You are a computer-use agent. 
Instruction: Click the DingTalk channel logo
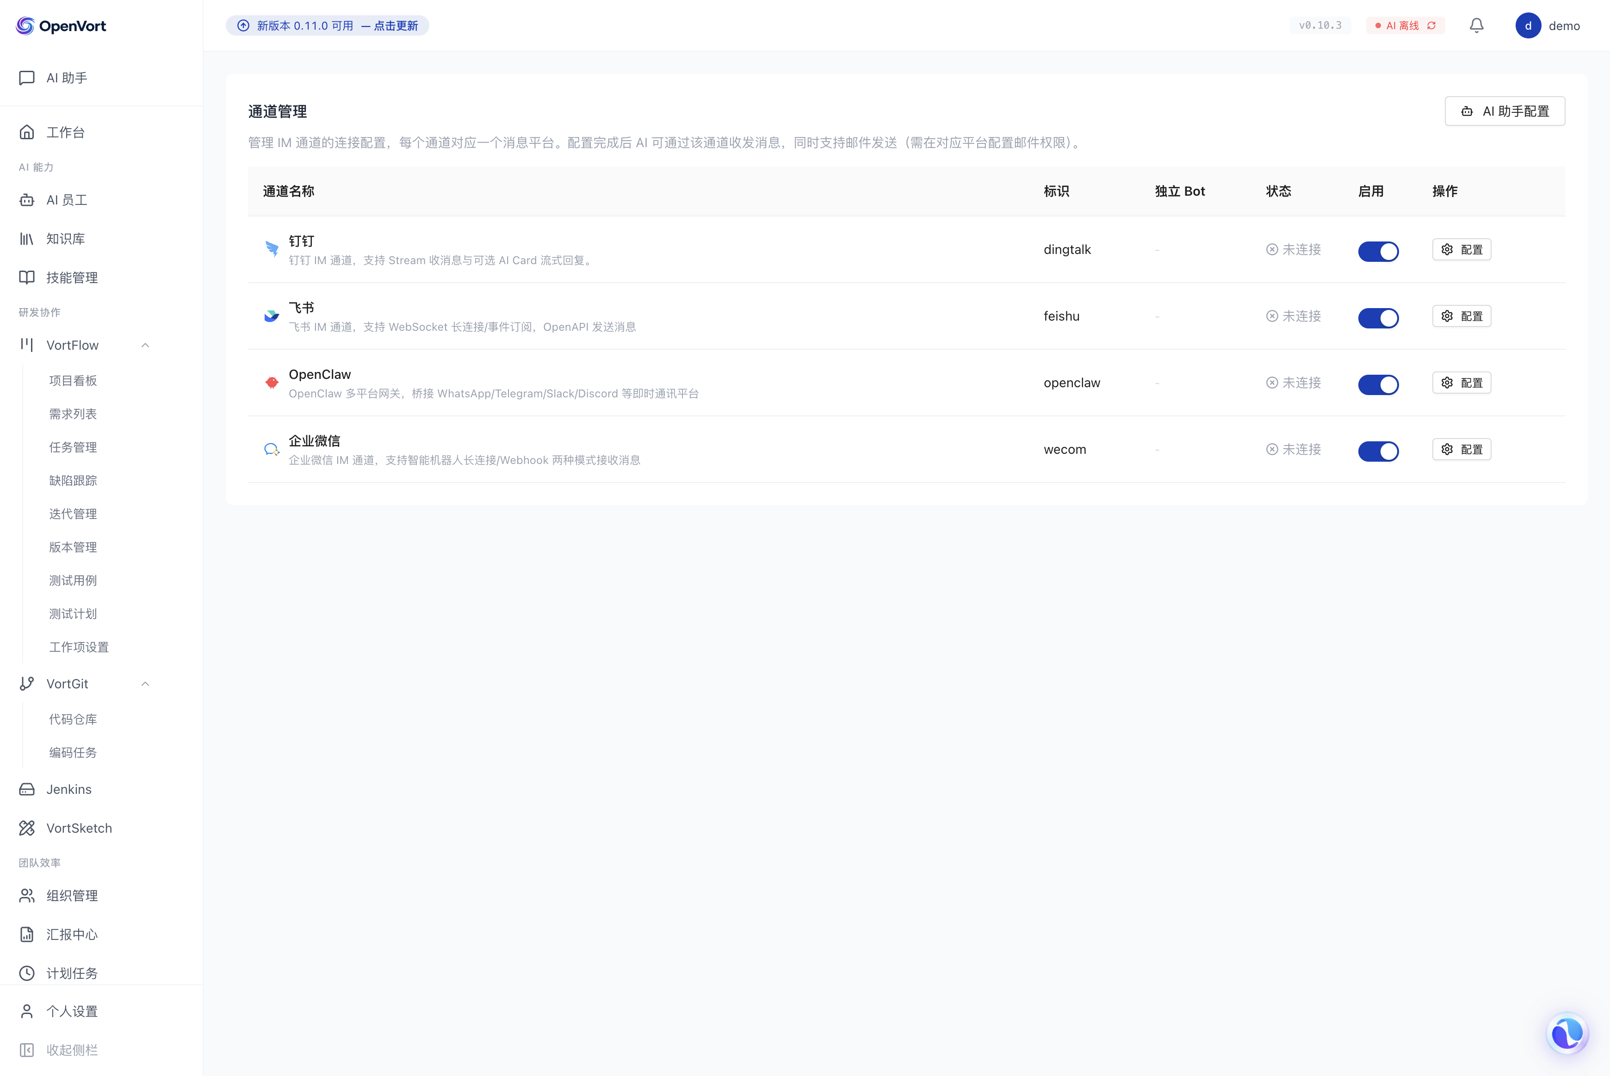(272, 249)
